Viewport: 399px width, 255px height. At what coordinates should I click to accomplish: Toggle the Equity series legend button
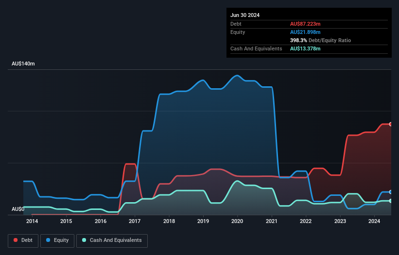57,240
